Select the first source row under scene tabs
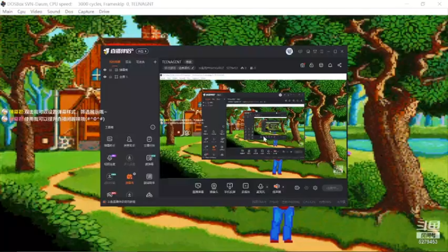The height and width of the screenshot is (252, 448). (130, 69)
